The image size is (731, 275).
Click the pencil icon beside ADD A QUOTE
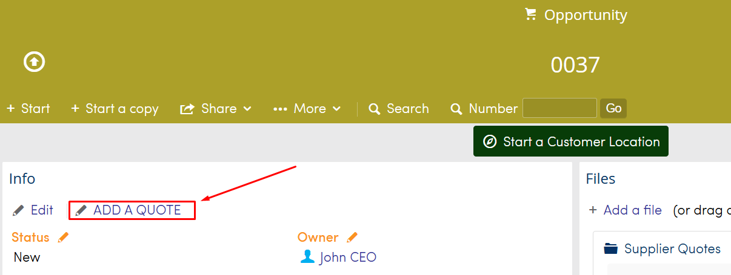point(81,210)
